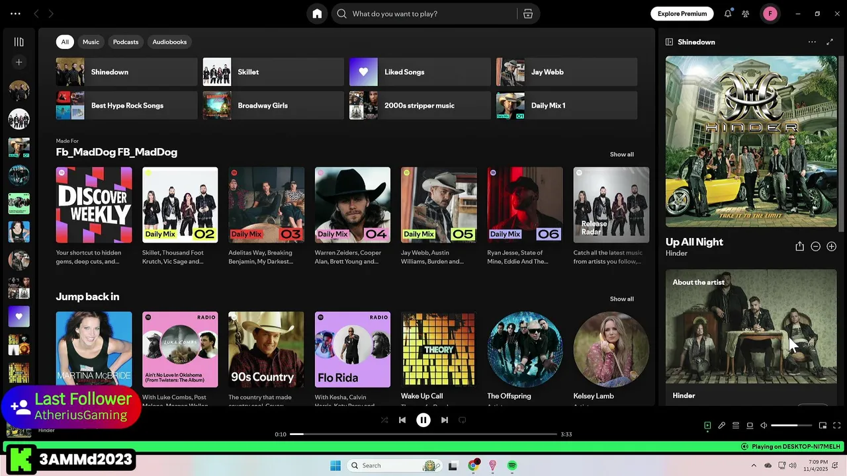Connect to a device icon
This screenshot has height=476, width=847.
[750, 426]
